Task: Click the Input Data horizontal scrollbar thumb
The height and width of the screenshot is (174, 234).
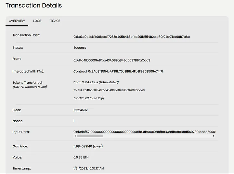Action: click(90, 136)
